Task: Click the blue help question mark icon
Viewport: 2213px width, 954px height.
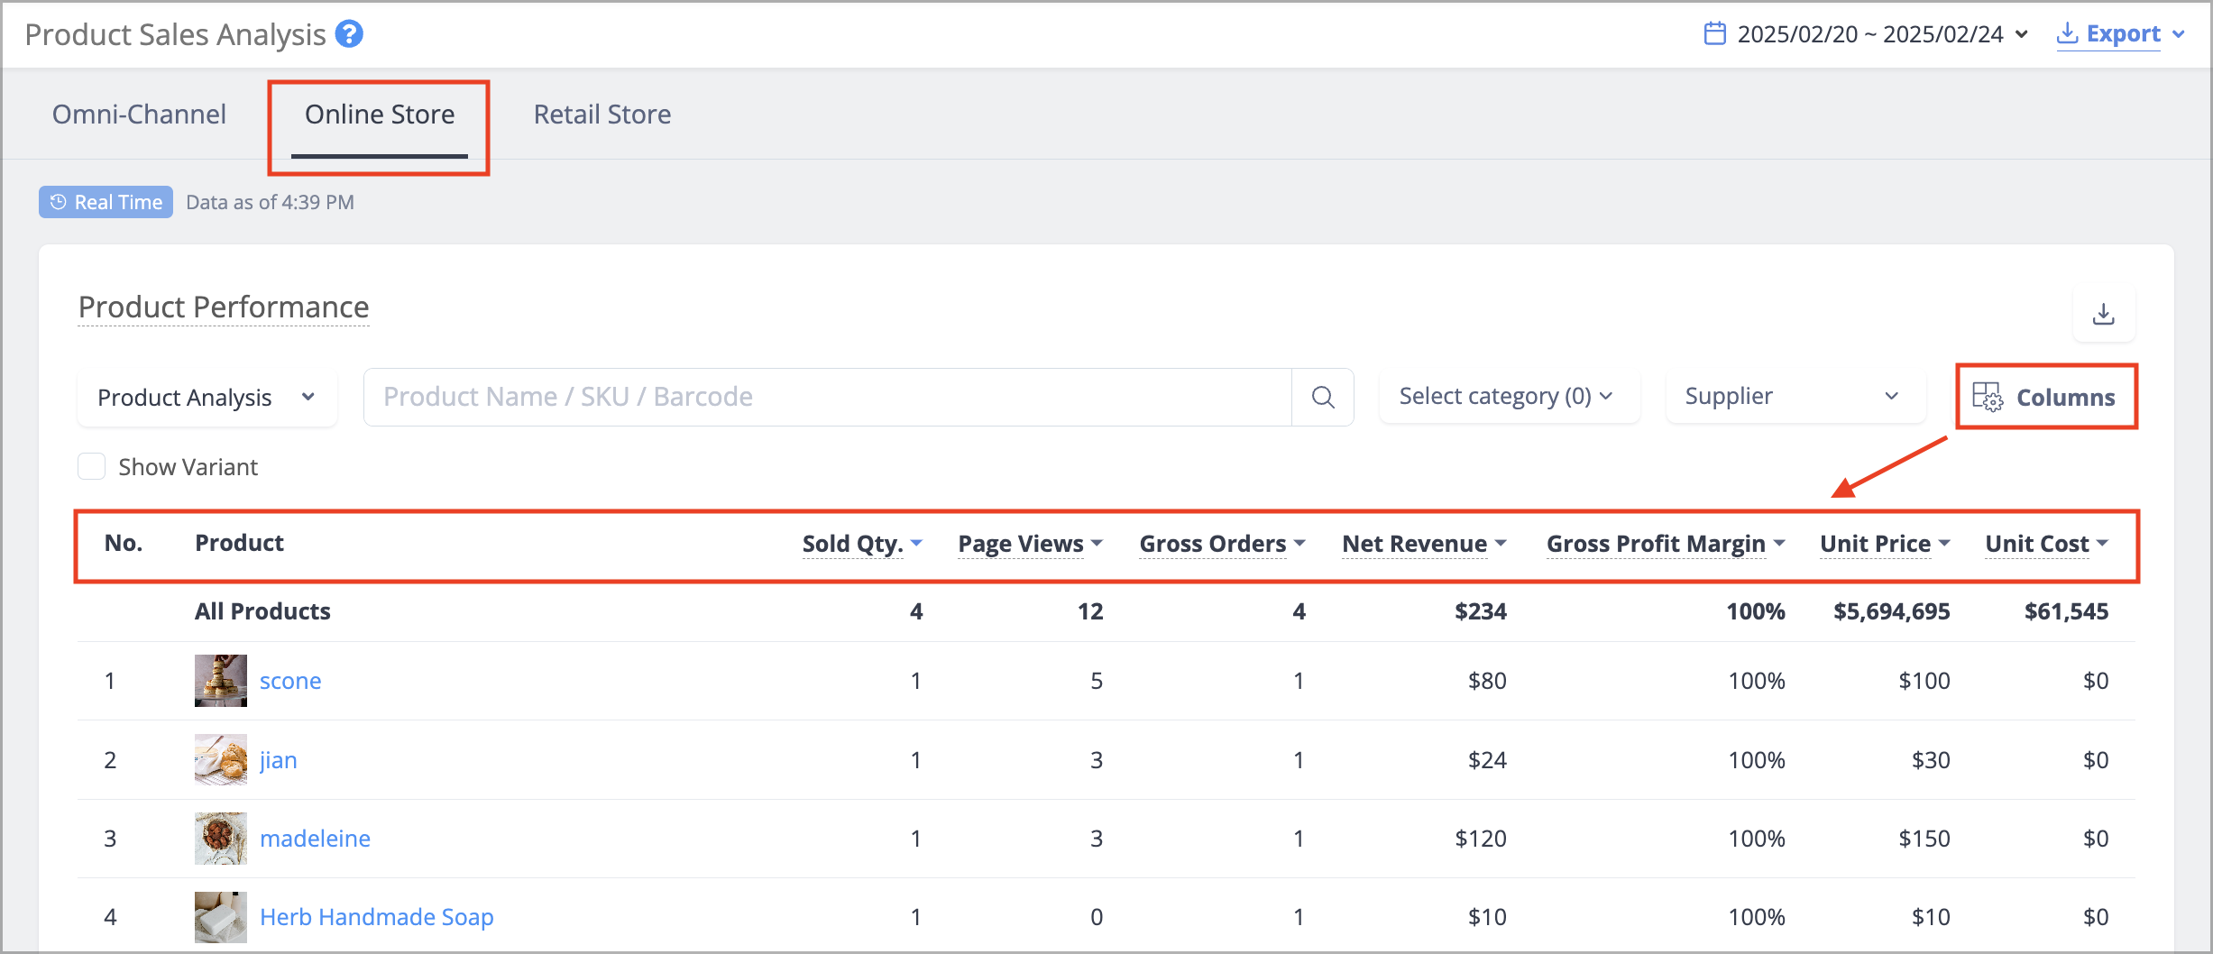Action: [x=349, y=34]
